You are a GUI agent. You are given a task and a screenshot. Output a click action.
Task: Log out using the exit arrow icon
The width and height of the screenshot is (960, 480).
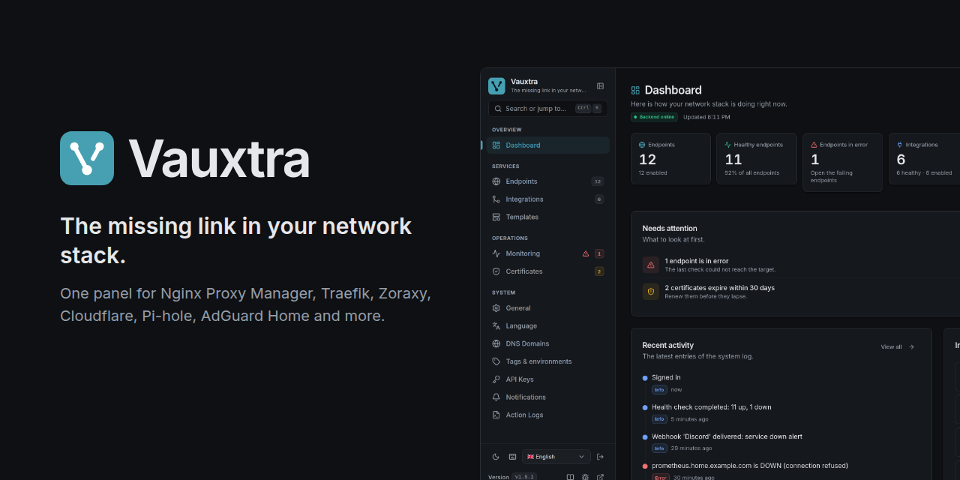pyautogui.click(x=600, y=457)
